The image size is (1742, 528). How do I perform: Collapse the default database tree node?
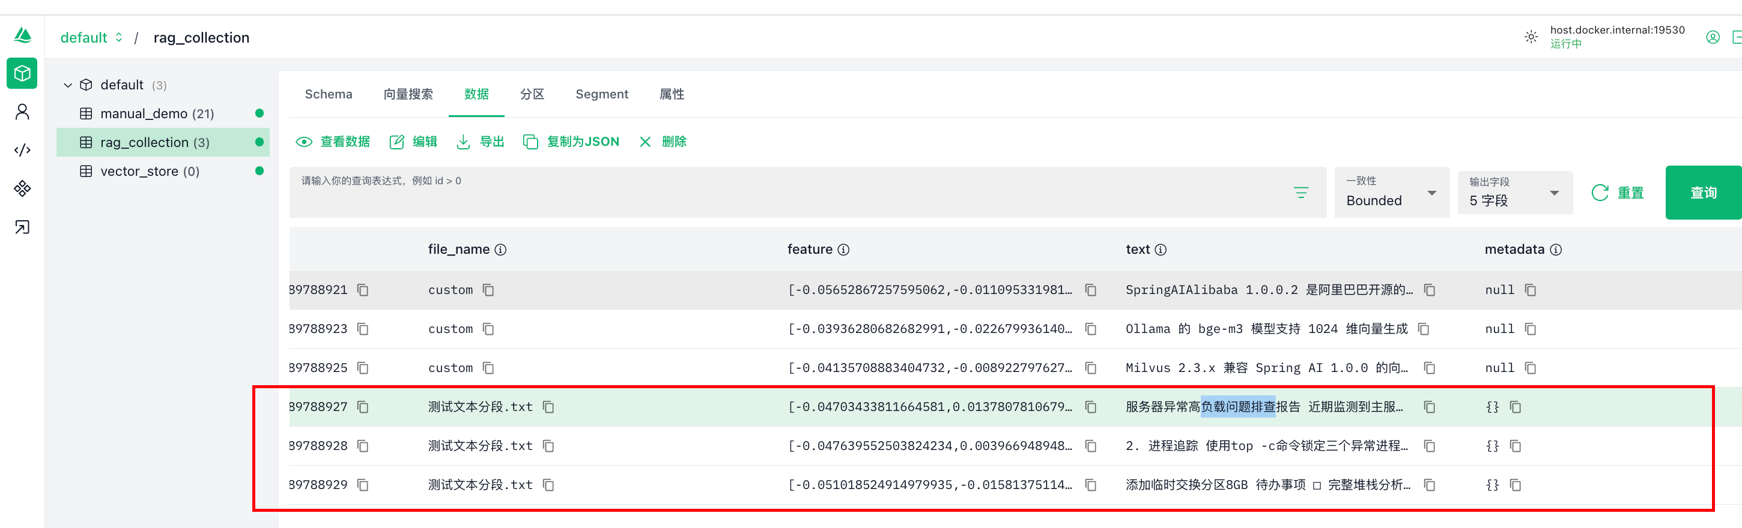tap(68, 85)
